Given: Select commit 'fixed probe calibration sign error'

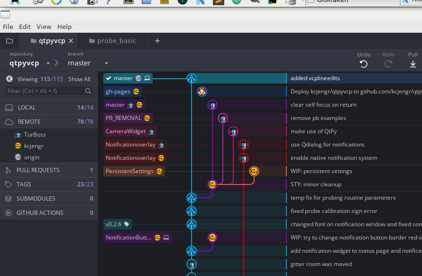Looking at the screenshot, I should [334, 211].
